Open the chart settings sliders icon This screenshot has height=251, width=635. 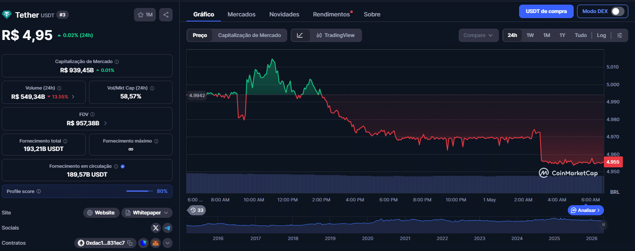(619, 35)
